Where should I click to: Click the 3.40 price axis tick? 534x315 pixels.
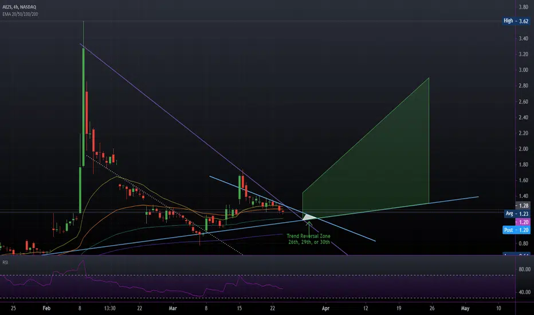pos(524,38)
